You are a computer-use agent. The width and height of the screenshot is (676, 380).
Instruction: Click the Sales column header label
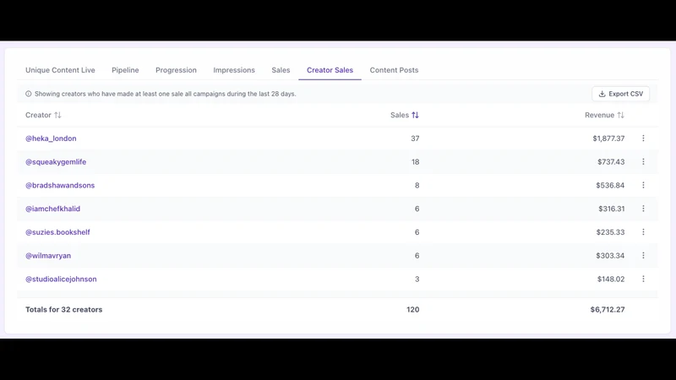pos(400,115)
